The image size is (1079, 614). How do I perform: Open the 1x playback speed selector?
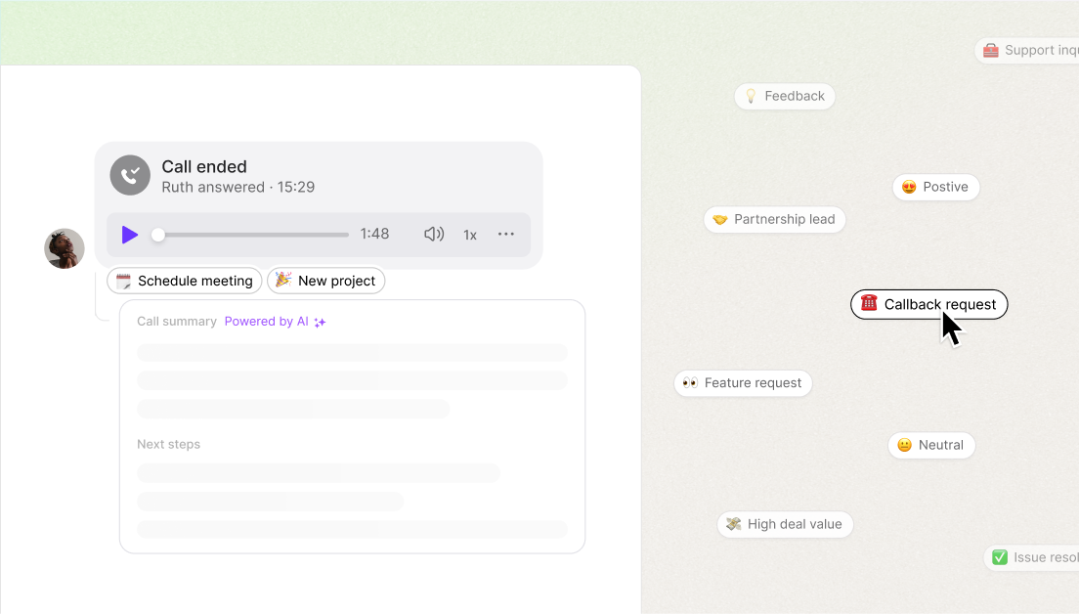[469, 235]
